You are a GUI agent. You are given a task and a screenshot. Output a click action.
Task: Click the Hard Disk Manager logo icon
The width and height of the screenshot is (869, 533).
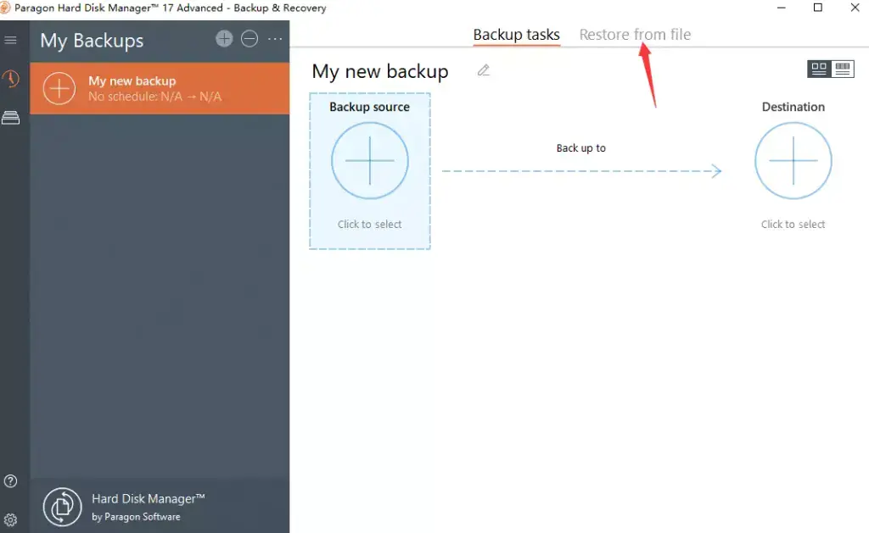[x=62, y=507]
